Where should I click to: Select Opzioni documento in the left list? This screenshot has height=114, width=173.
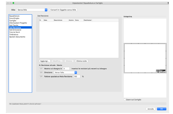[x=20, y=37]
